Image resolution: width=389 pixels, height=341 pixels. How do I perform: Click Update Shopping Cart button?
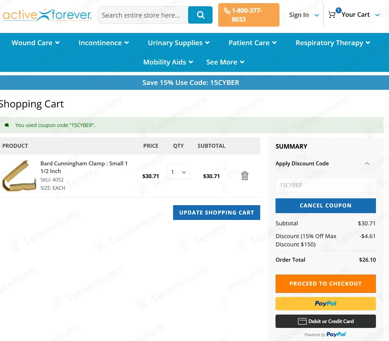(x=216, y=213)
